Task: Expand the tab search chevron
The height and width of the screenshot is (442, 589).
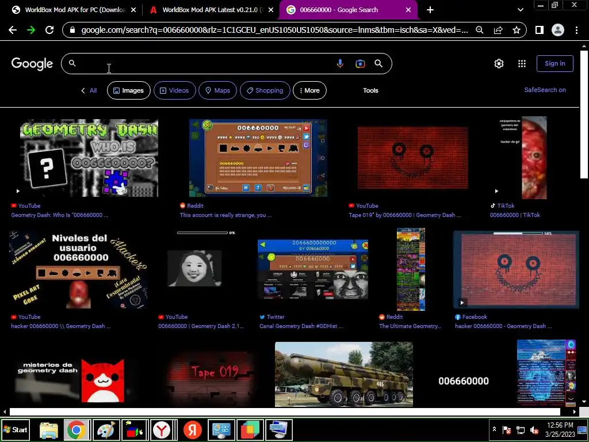Action: 520,10
